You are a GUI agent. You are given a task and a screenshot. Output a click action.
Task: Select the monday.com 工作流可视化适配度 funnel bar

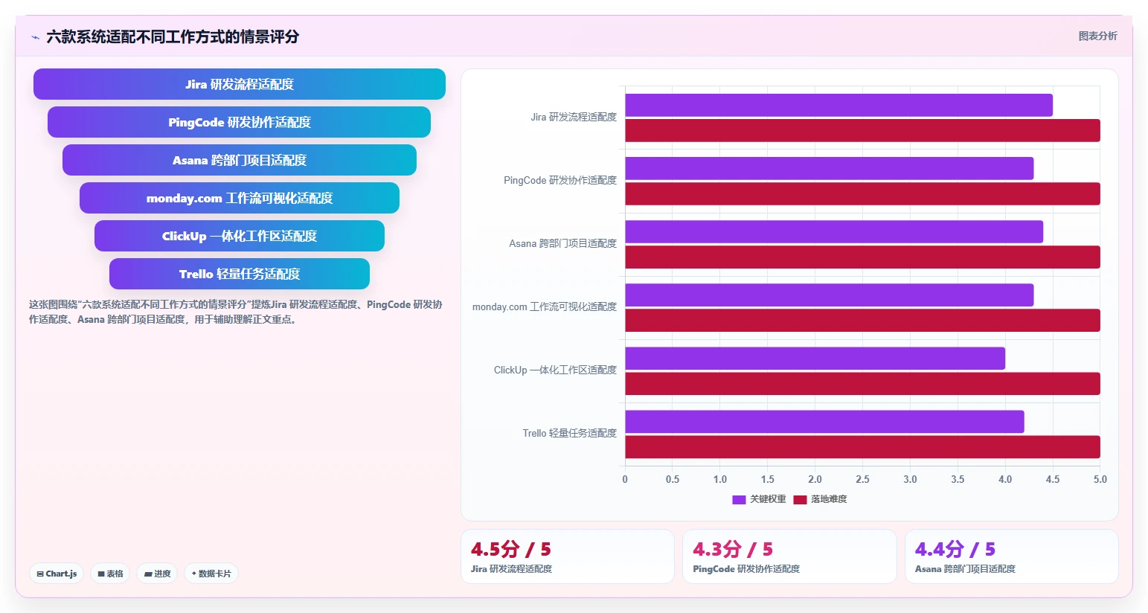point(240,198)
